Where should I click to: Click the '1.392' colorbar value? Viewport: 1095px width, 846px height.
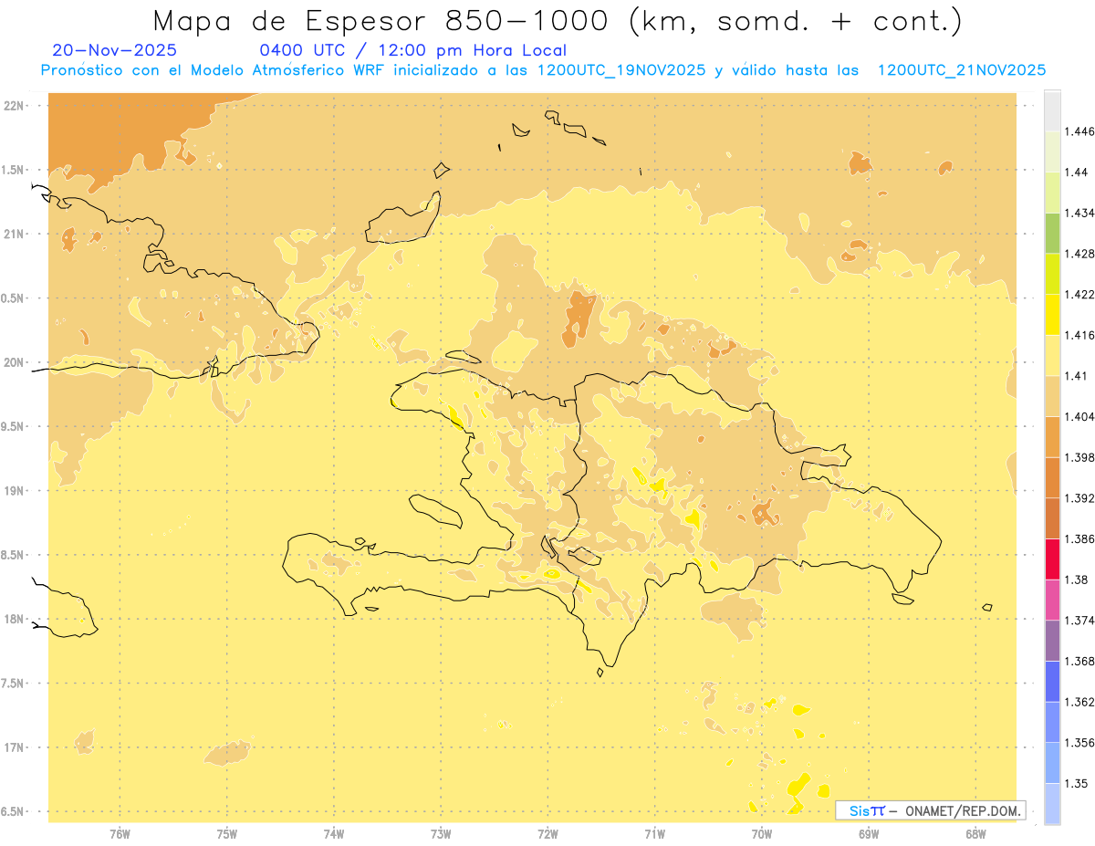click(x=1079, y=498)
